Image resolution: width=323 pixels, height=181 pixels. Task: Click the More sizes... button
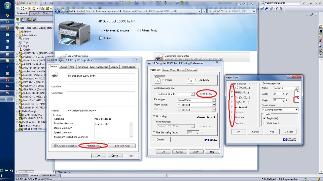[x=206, y=94]
